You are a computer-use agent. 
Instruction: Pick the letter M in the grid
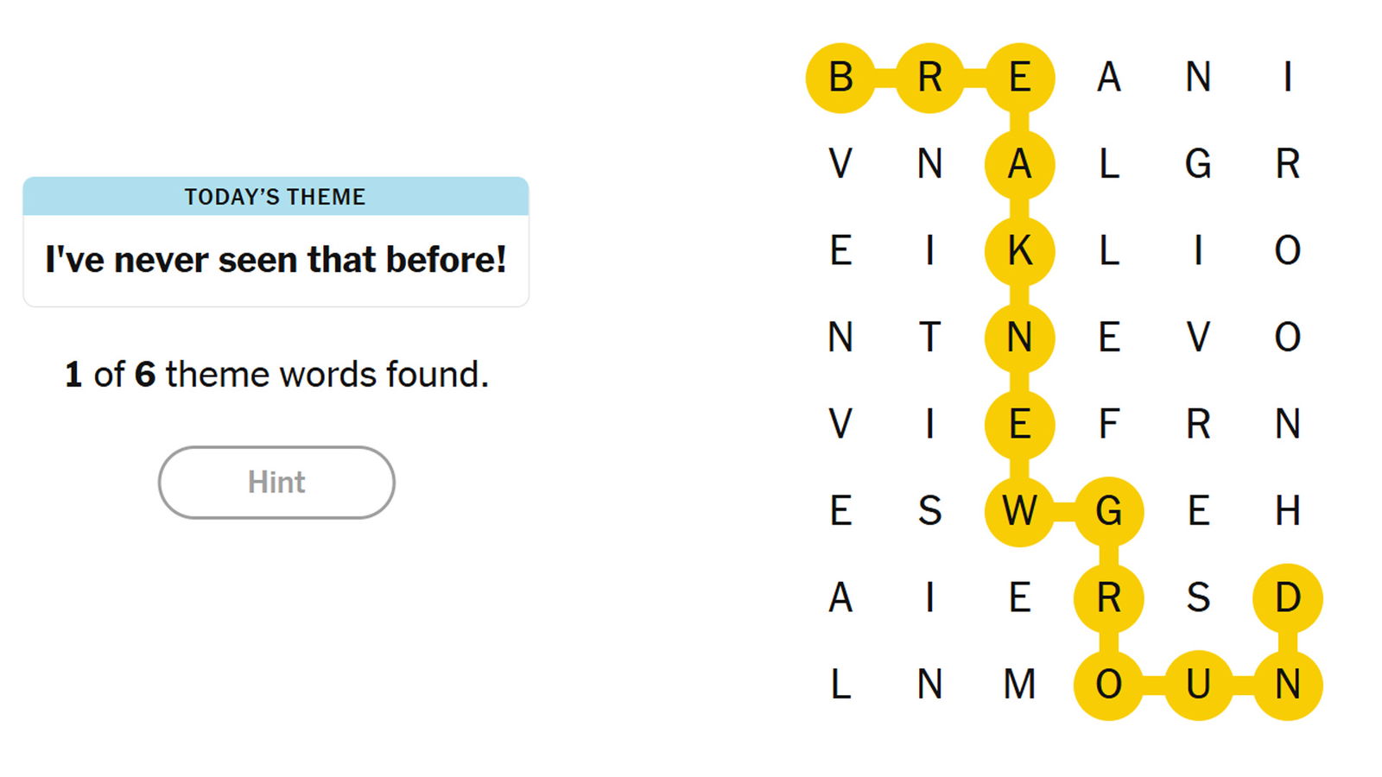click(1019, 685)
